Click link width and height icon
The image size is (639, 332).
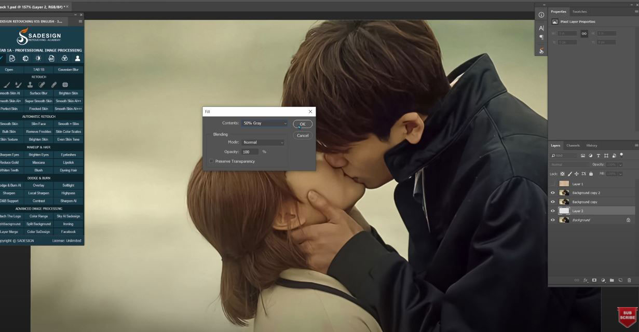pyautogui.click(x=584, y=33)
